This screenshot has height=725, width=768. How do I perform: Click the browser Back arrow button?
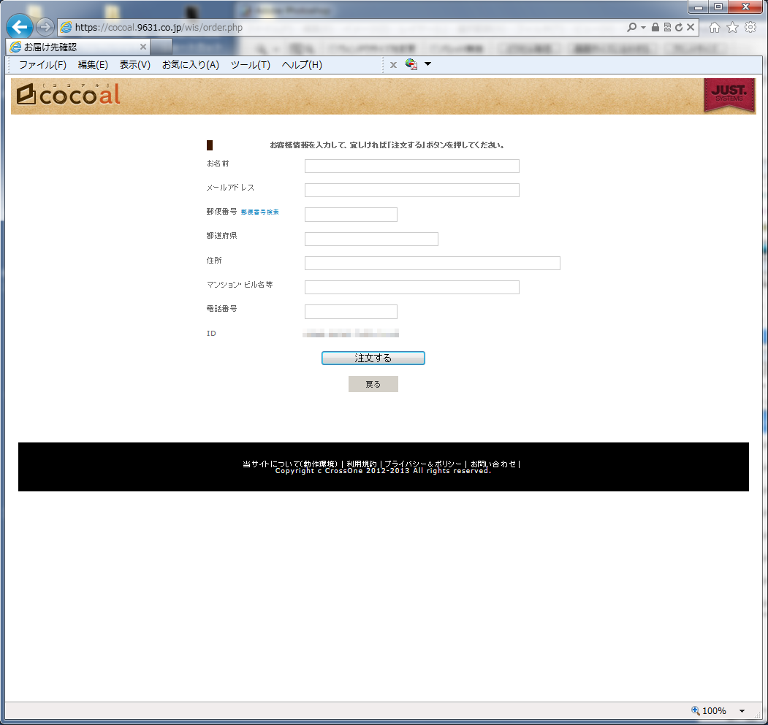(x=20, y=27)
